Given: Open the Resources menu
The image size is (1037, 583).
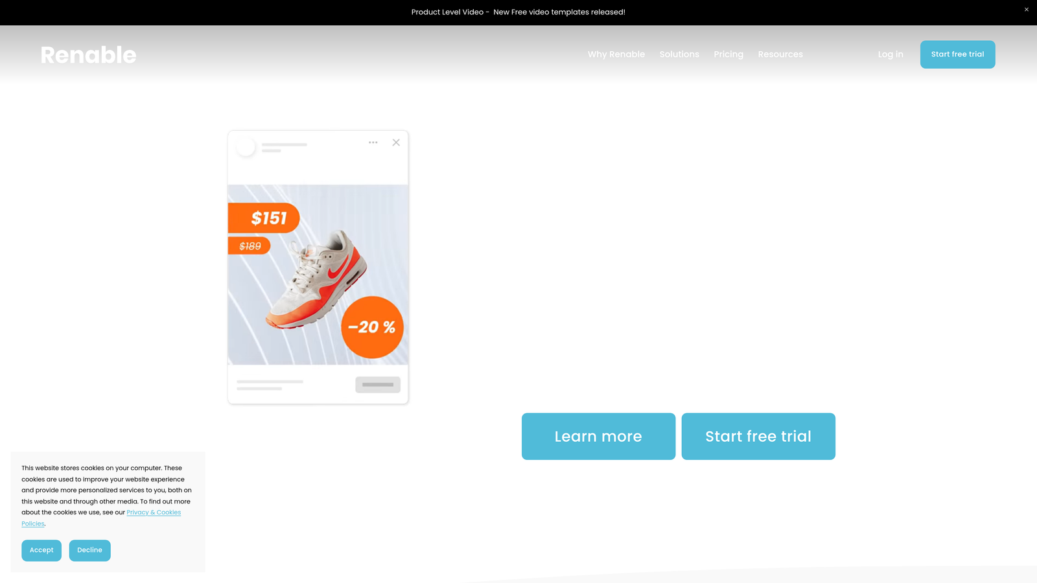Looking at the screenshot, I should pos(780,54).
